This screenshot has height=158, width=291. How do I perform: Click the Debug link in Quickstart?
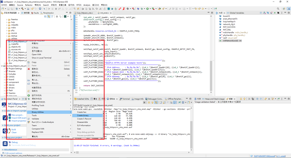(x=15, y=142)
